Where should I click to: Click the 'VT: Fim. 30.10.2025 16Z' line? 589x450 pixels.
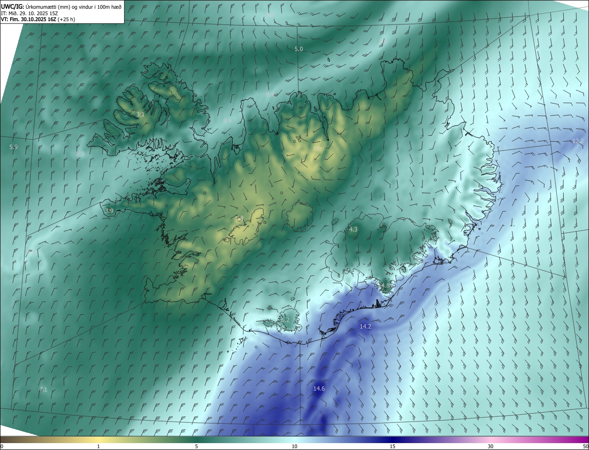[x=38, y=19]
